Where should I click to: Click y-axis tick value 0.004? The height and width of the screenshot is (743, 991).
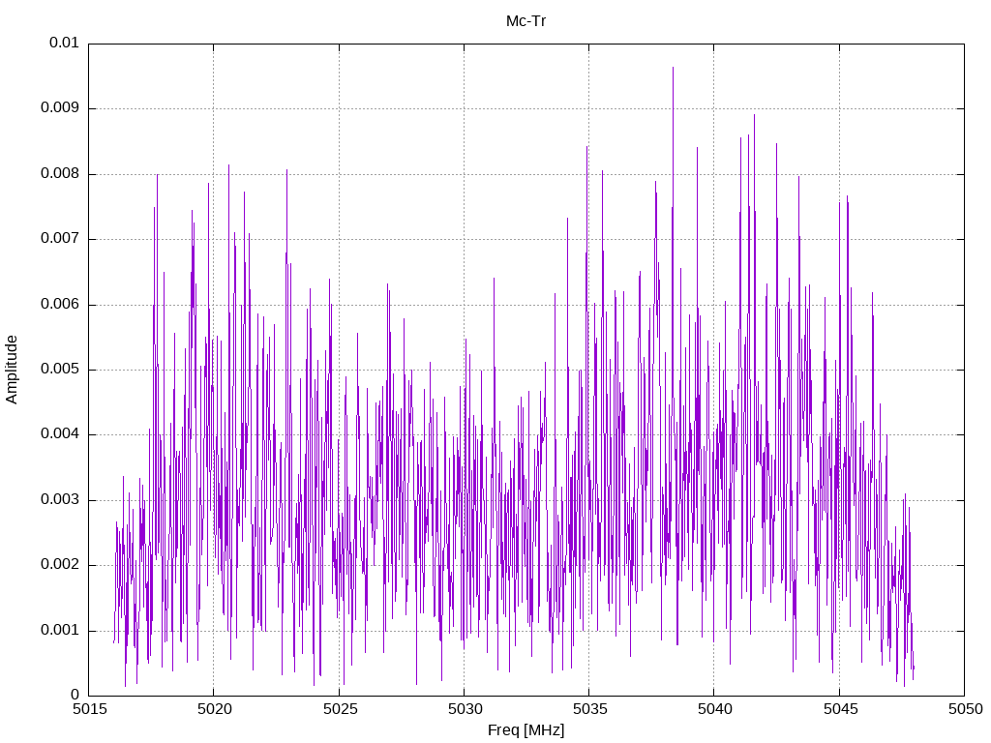60,434
